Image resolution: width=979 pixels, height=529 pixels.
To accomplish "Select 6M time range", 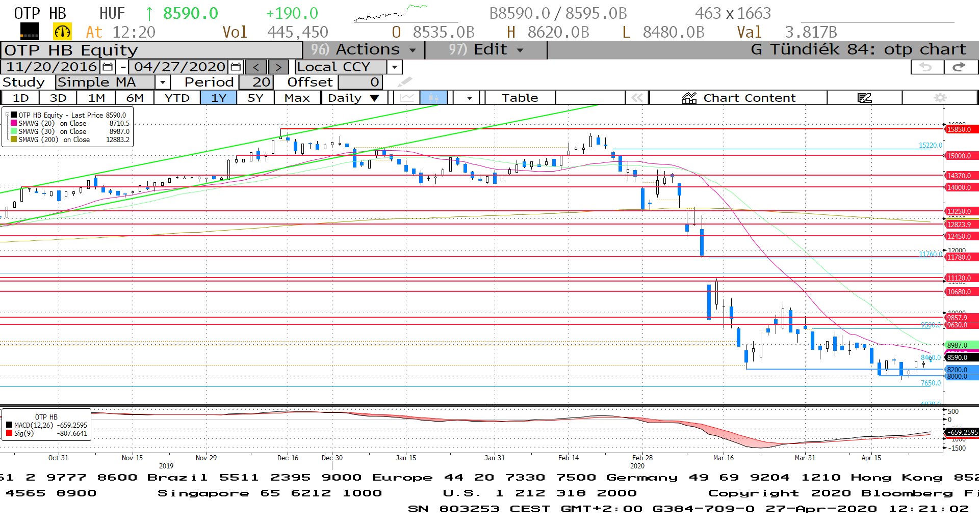I will tap(135, 97).
